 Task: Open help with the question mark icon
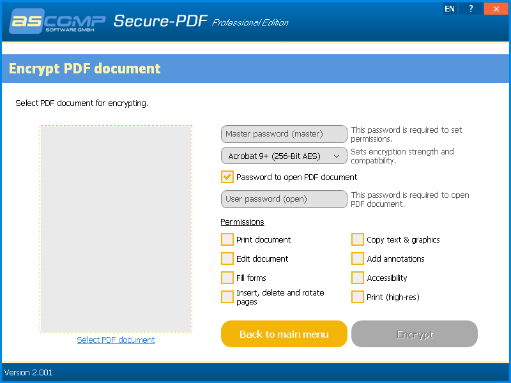point(471,9)
